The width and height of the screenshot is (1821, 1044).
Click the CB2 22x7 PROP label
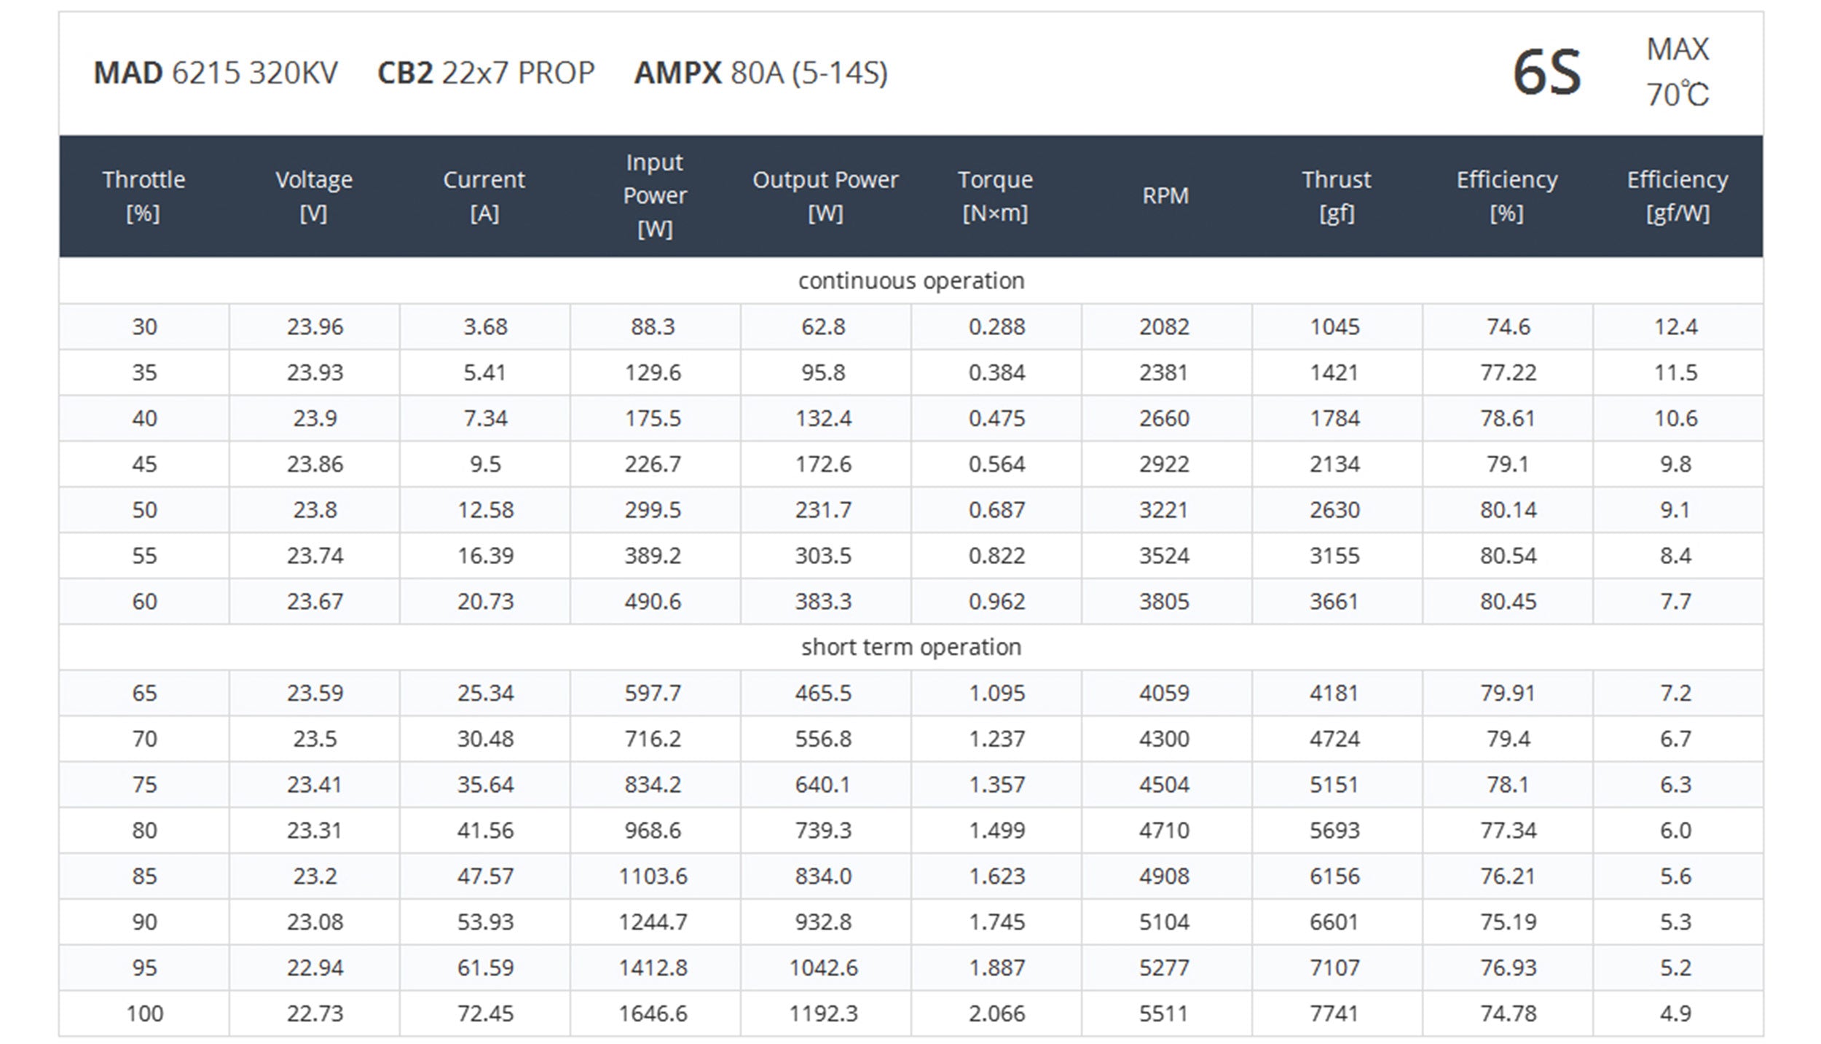click(x=486, y=73)
